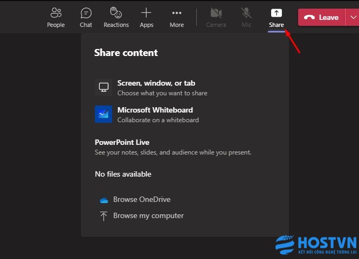Open the Apps plus icon
Screen dimensions: 359x259
pos(146,13)
